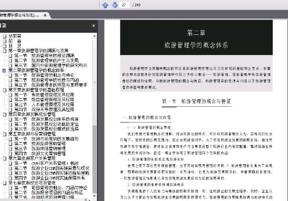Jump to 第七章旅游投资项目管理
The image size is (288, 201).
(32, 183)
